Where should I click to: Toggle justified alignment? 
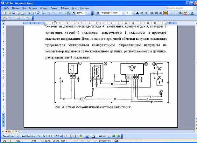(165, 13)
